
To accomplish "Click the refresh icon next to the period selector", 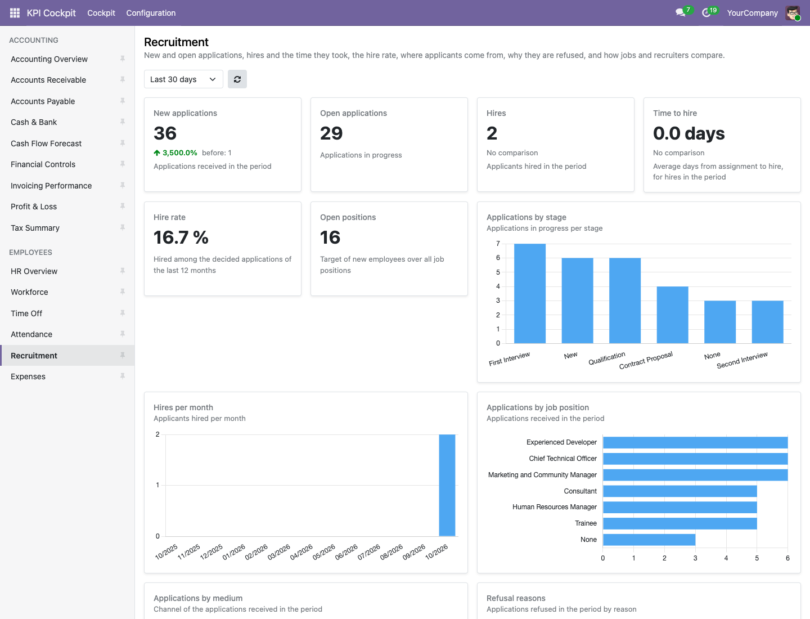I will pyautogui.click(x=237, y=79).
